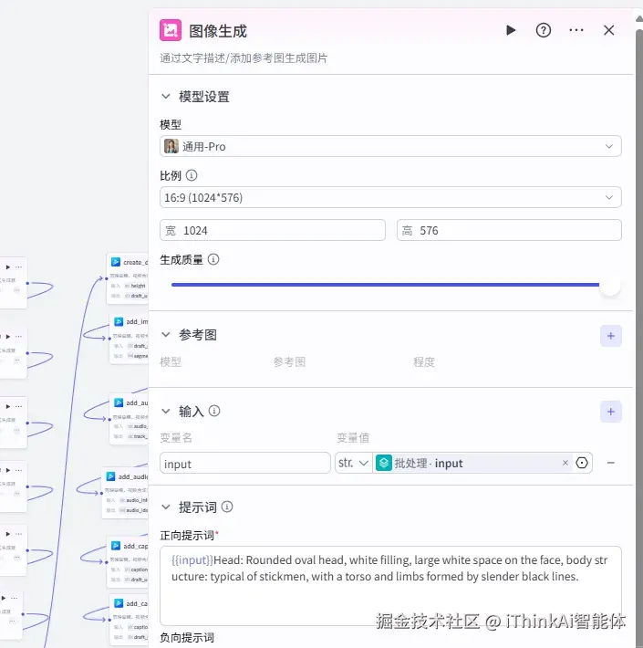Collapse the 提示词 section
Image resolution: width=643 pixels, height=648 pixels.
pyautogui.click(x=166, y=507)
